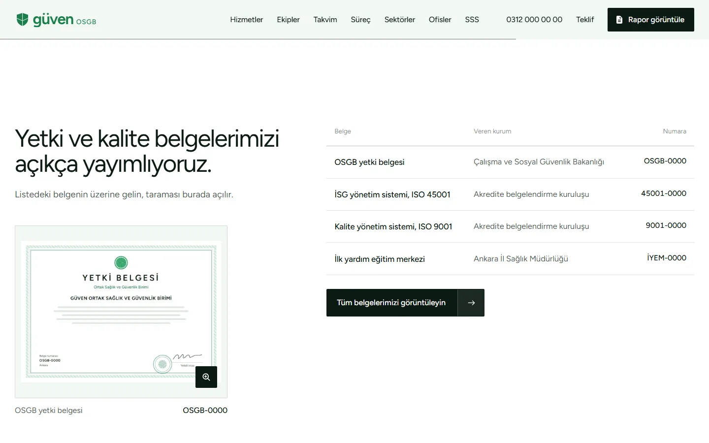Jump to the SSS section
Image resolution: width=709 pixels, height=443 pixels.
472,20
